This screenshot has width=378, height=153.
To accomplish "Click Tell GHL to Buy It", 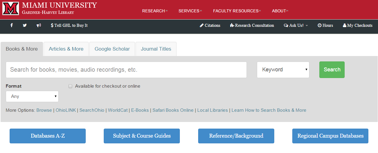I will point(69,25).
